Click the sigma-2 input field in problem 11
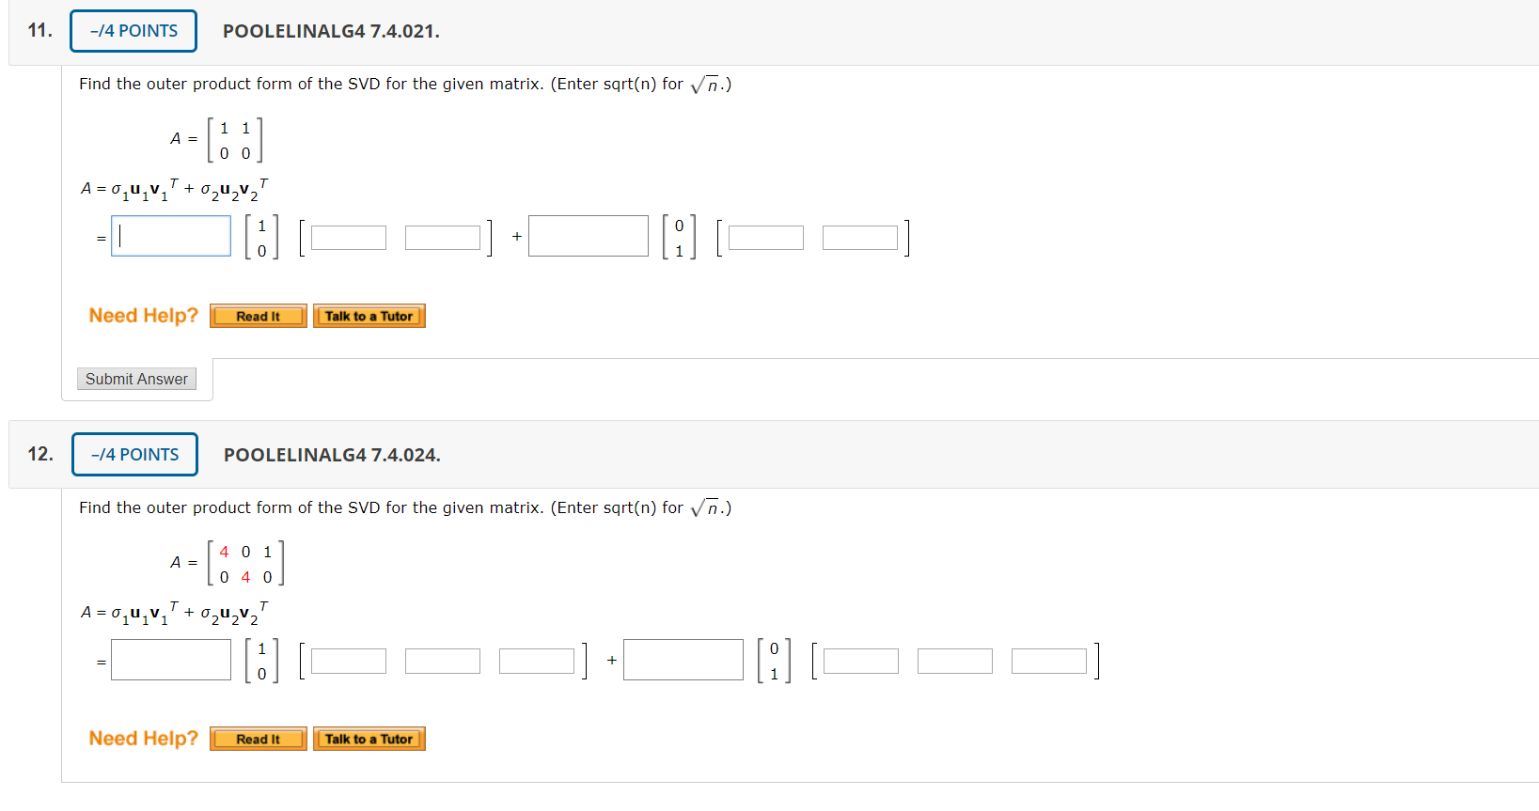 click(588, 235)
